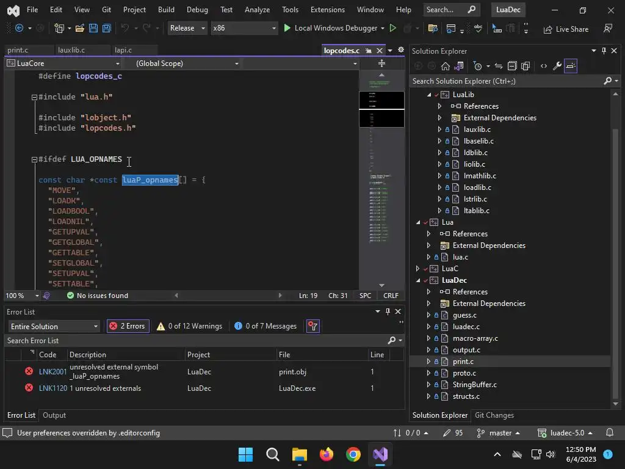Click the master branch status button

click(x=499, y=433)
